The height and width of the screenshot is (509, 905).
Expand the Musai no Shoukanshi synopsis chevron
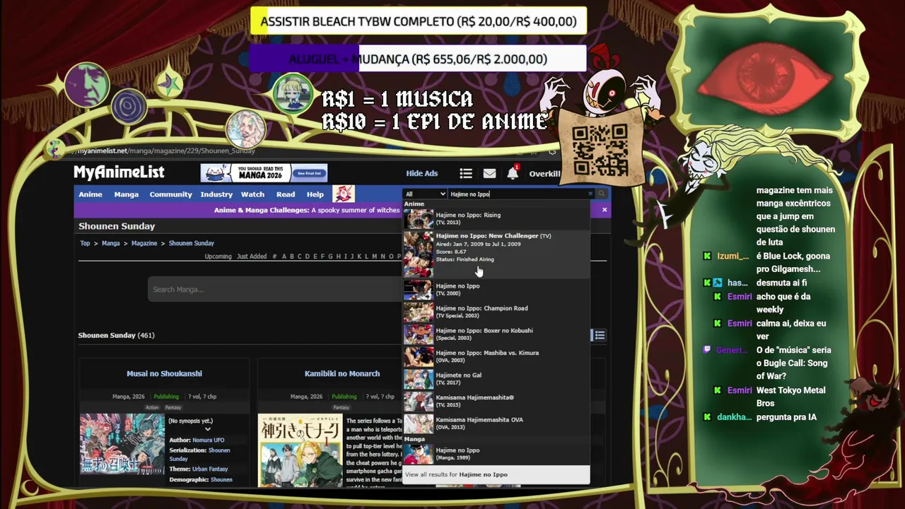(x=207, y=429)
